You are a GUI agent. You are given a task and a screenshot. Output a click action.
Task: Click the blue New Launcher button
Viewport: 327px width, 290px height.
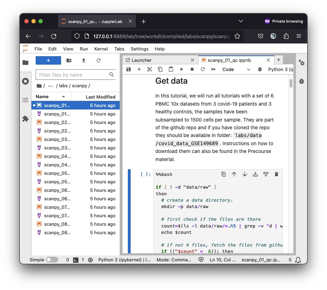click(x=48, y=60)
